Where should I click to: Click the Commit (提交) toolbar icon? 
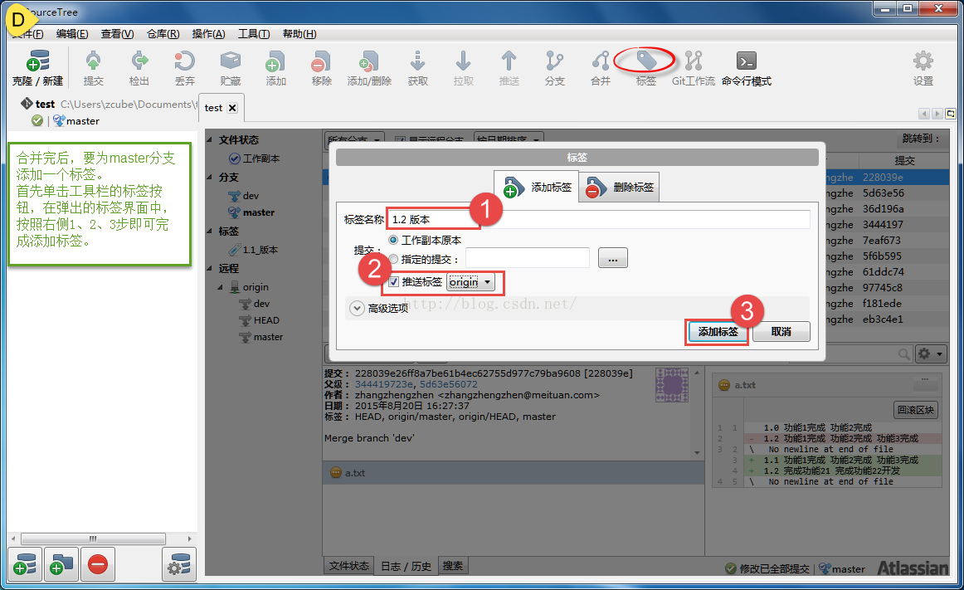[94, 61]
